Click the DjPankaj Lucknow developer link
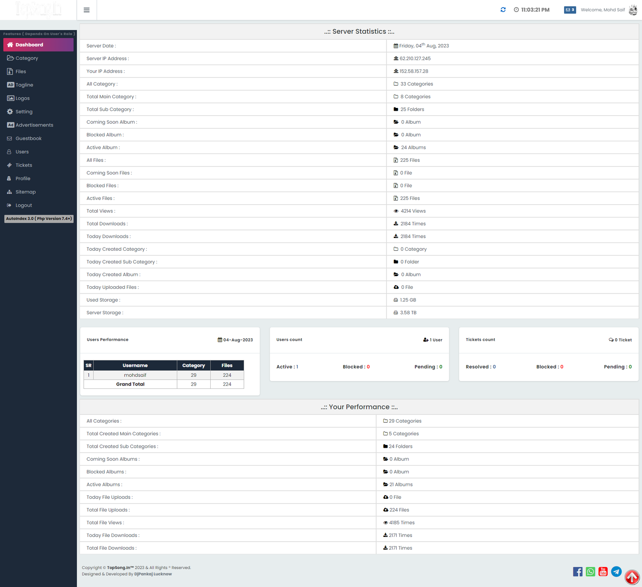 pyautogui.click(x=153, y=574)
